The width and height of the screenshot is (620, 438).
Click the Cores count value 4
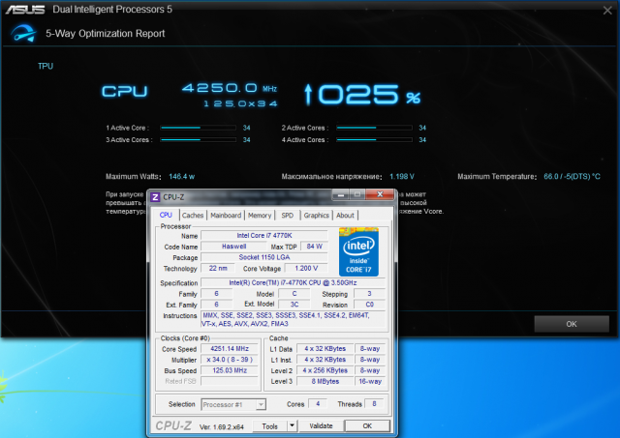(x=318, y=403)
